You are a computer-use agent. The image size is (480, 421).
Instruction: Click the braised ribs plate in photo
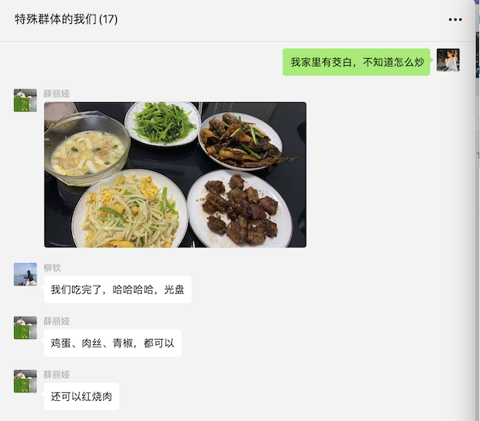pyautogui.click(x=240, y=209)
